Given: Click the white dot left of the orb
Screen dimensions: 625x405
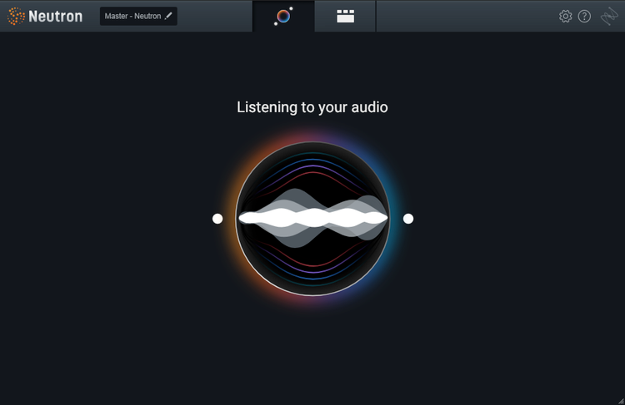Looking at the screenshot, I should 217,219.
